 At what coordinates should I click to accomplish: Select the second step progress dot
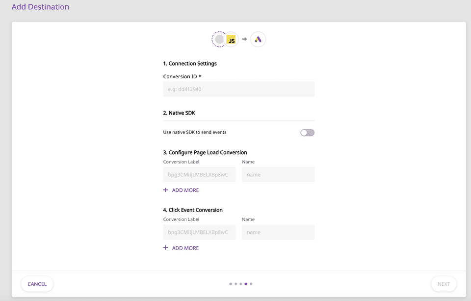235,284
